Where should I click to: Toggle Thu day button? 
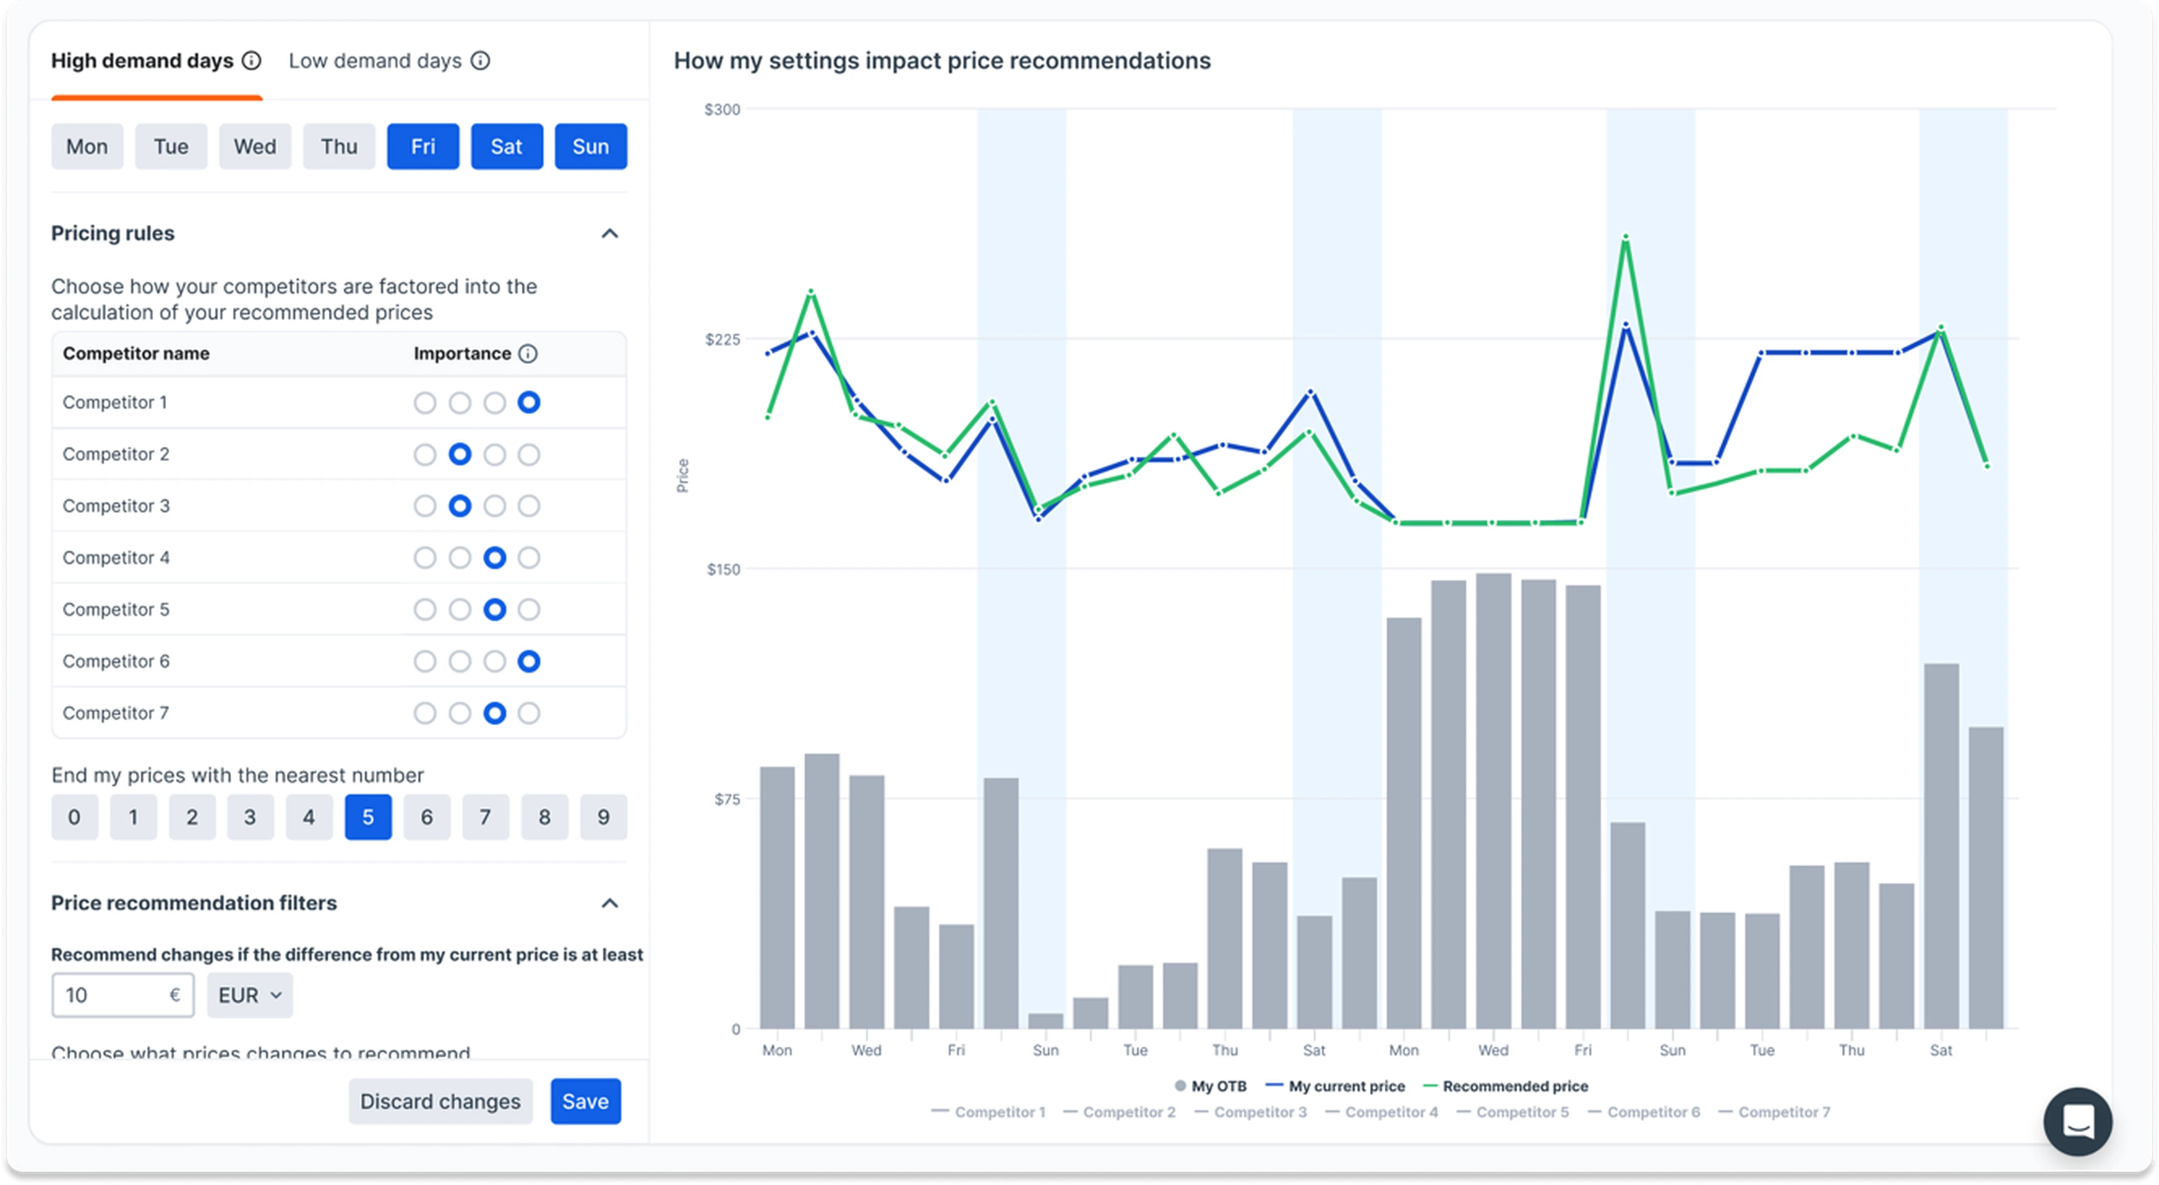coord(340,147)
